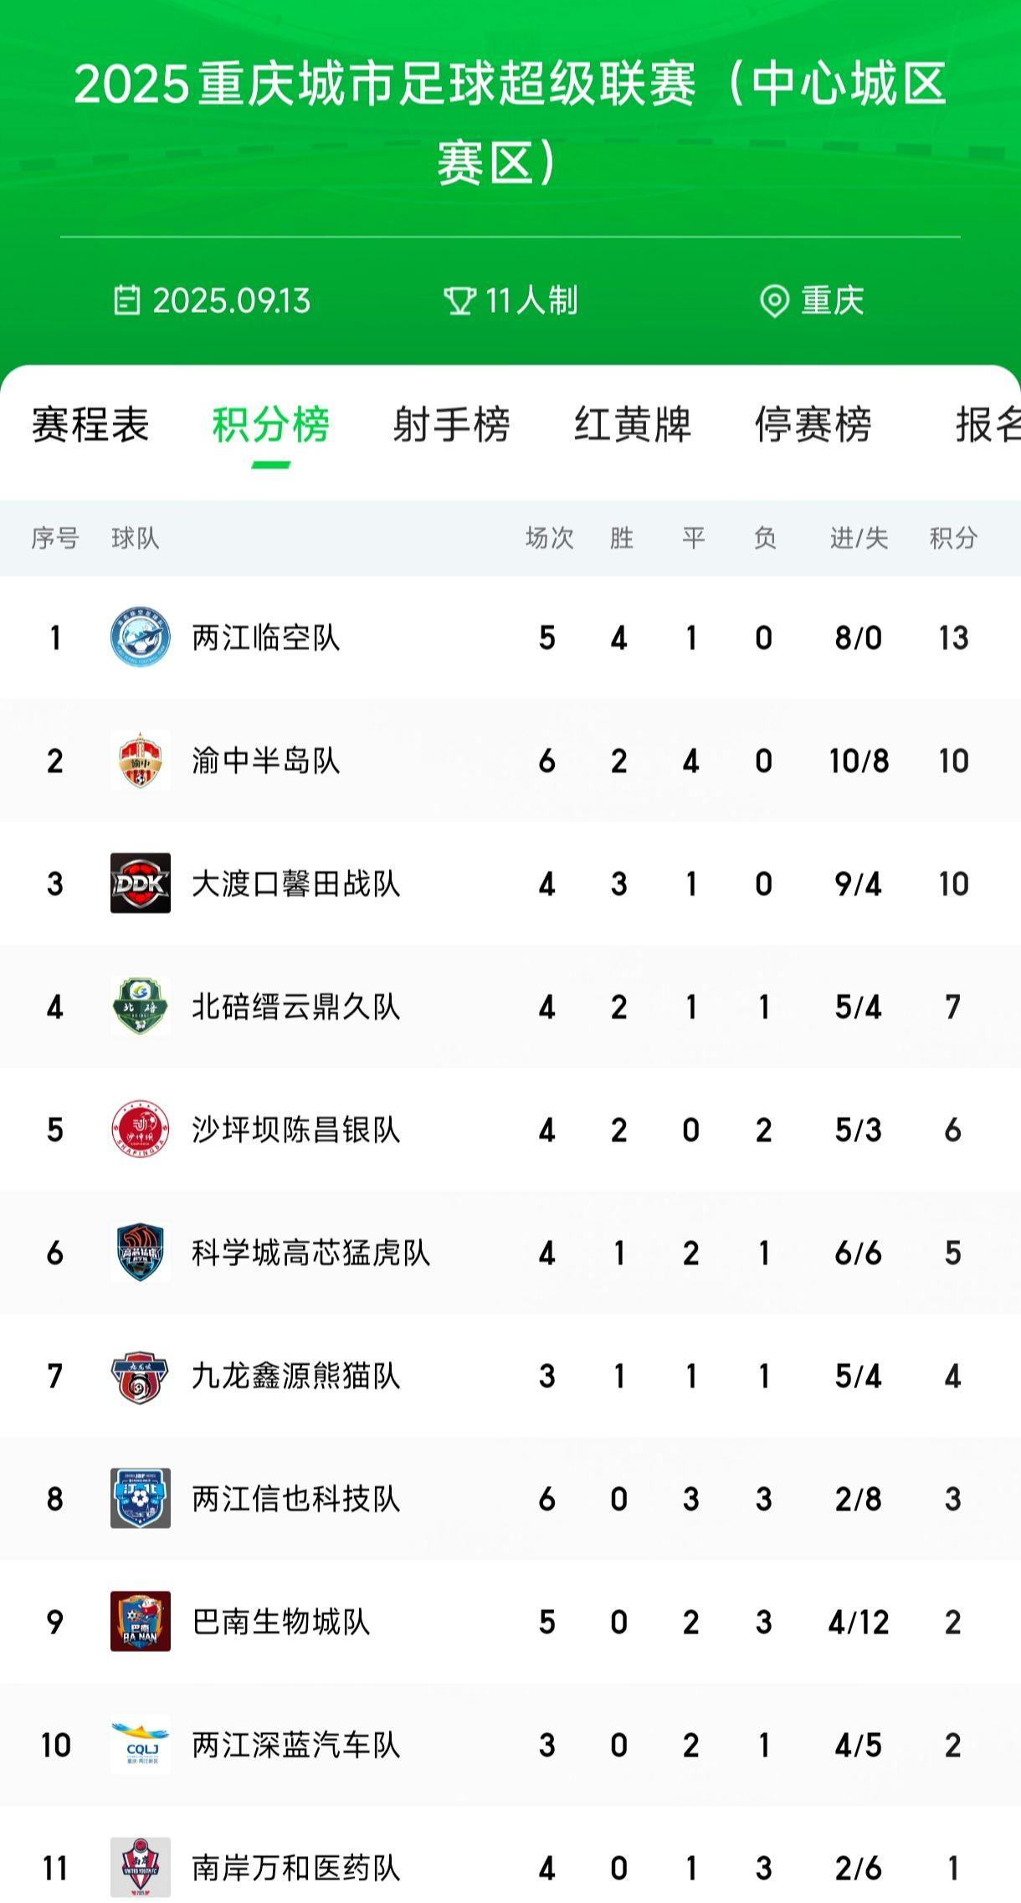The height and width of the screenshot is (1903, 1021).
Task: Tap the trophy icon beside 11人制
Action: [x=459, y=301]
